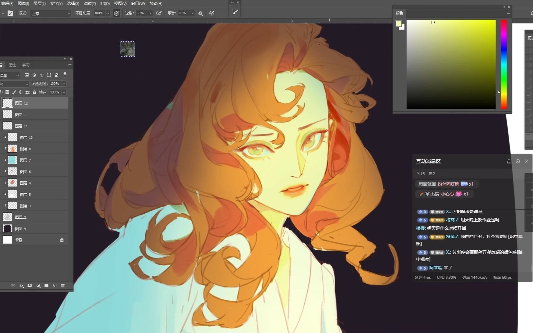
Task: Select layer 图层 11
Action: pyautogui.click(x=34, y=126)
